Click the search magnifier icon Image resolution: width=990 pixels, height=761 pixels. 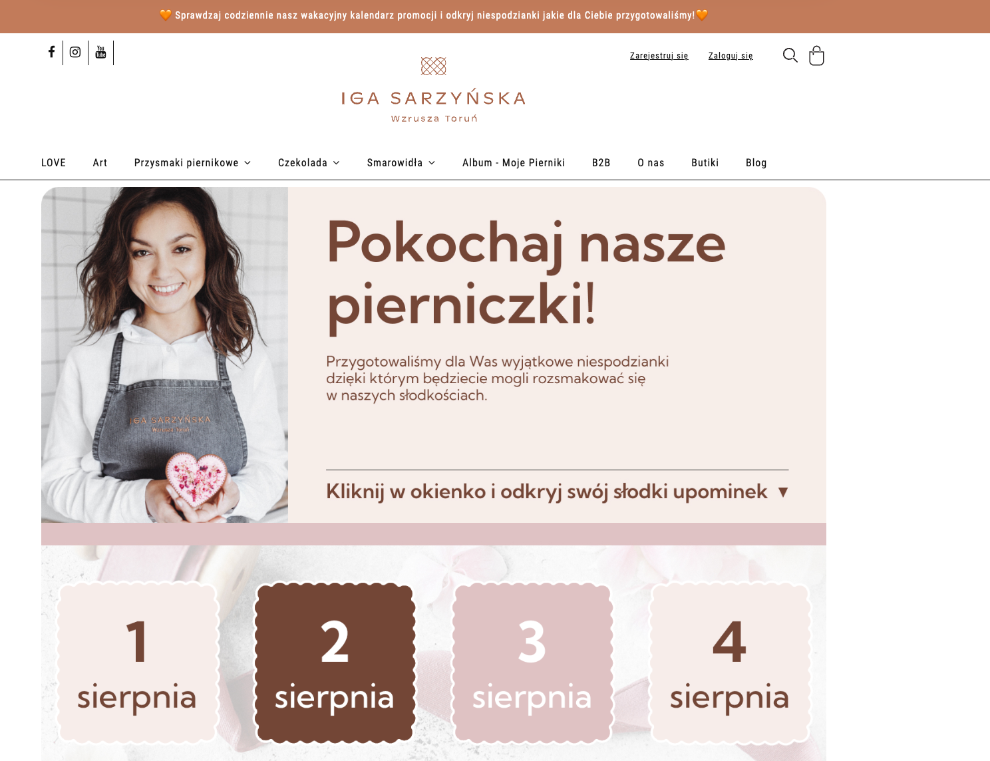coord(790,55)
